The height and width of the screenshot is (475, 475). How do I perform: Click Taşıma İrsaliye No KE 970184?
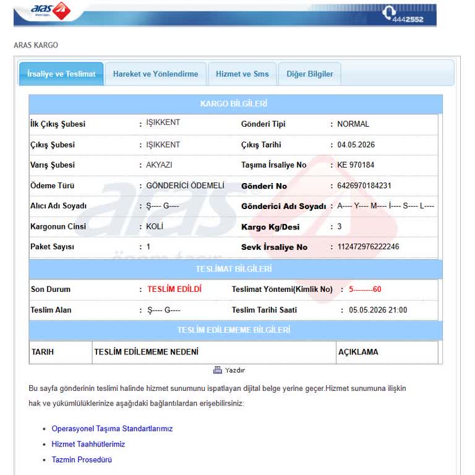(x=356, y=165)
